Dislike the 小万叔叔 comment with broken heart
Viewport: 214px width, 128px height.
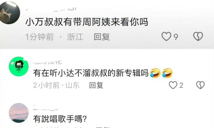pyautogui.click(x=198, y=37)
